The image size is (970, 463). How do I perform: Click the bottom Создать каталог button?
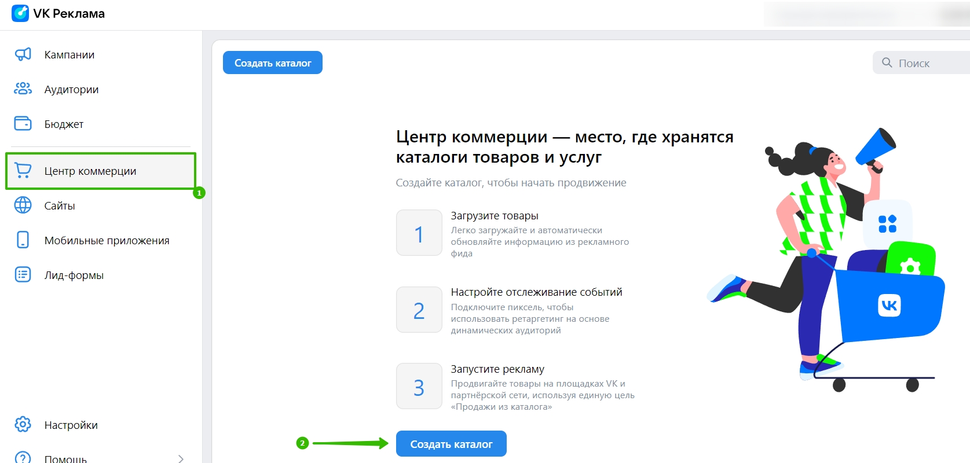coord(451,444)
